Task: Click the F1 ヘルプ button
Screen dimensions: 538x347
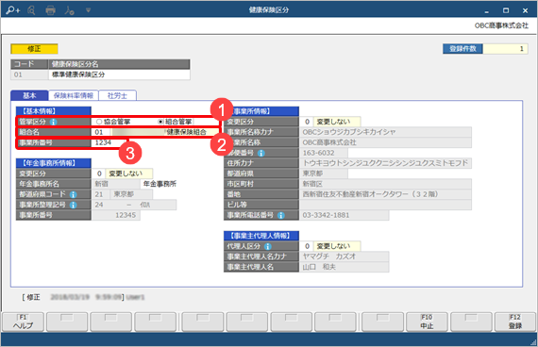Action: tap(23, 322)
